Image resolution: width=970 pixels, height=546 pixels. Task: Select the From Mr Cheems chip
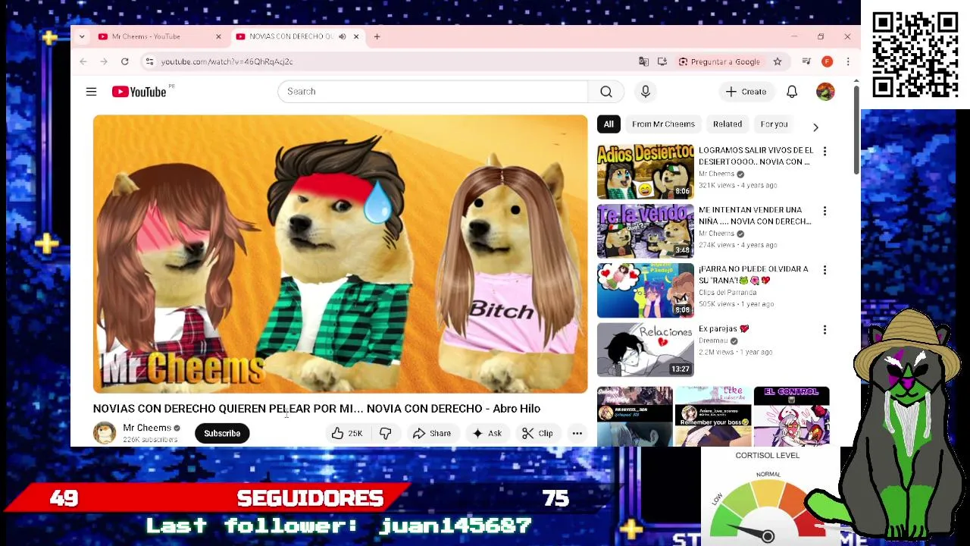(663, 124)
